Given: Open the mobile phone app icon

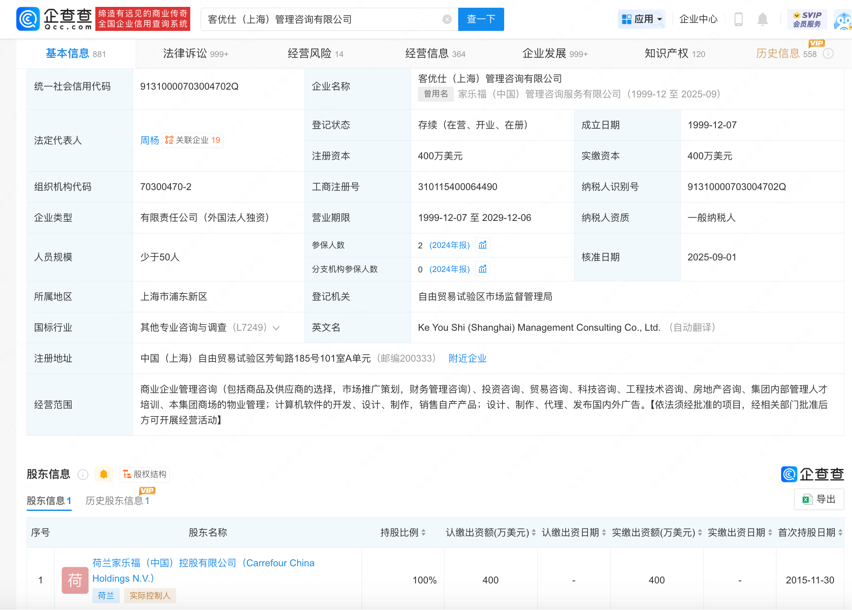Looking at the screenshot, I should pyautogui.click(x=739, y=19).
